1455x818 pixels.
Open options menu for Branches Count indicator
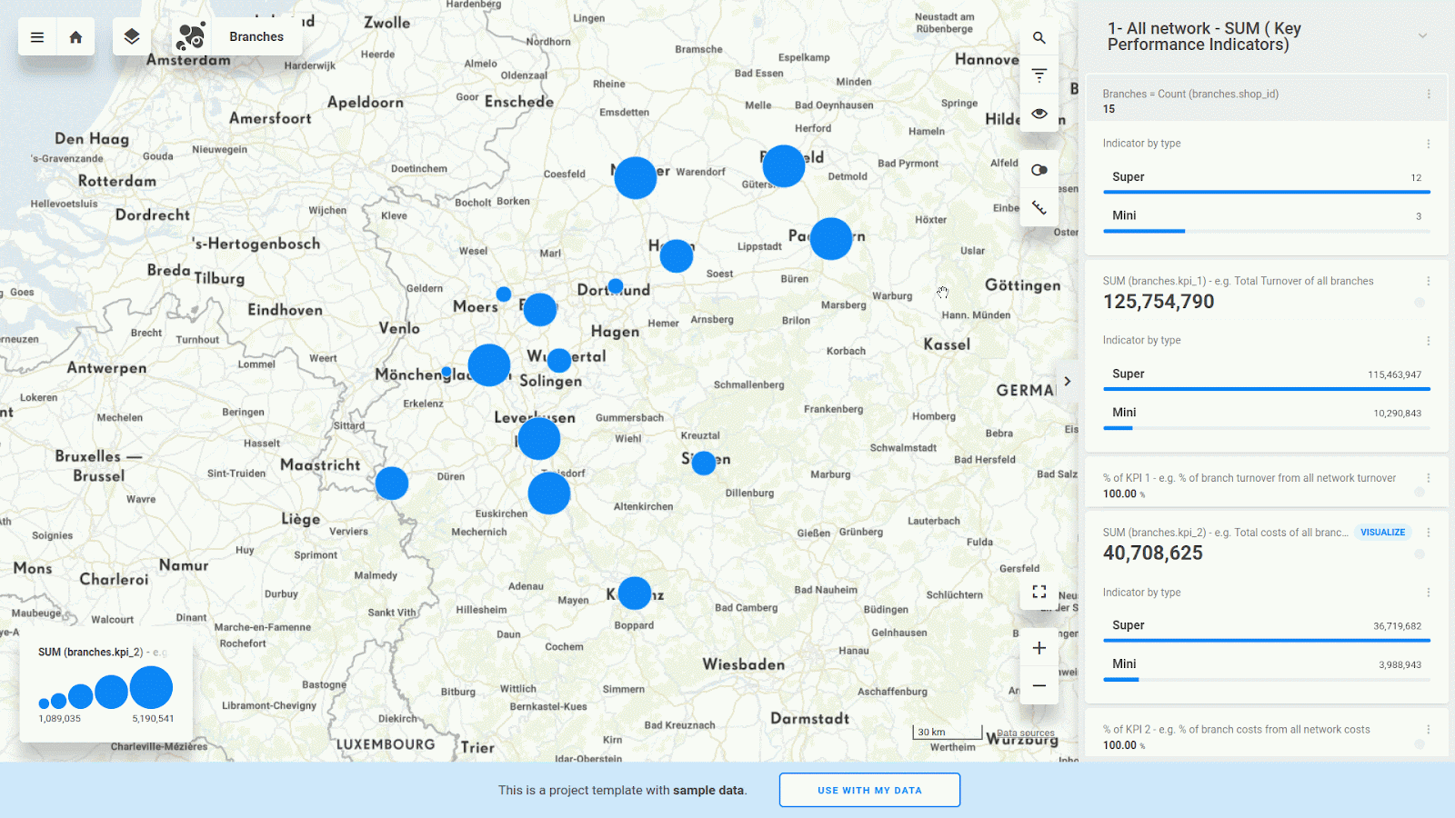[1429, 95]
